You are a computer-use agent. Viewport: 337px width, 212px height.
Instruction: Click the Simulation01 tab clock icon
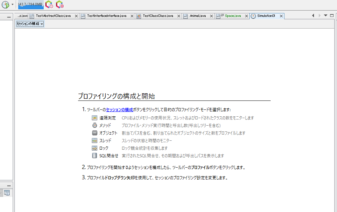pyautogui.click(x=253, y=16)
